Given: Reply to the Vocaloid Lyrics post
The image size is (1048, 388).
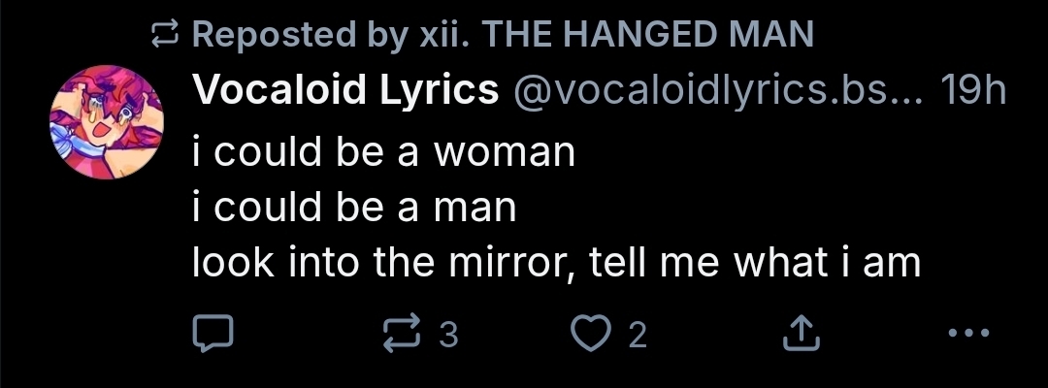Looking at the screenshot, I should [x=211, y=335].
